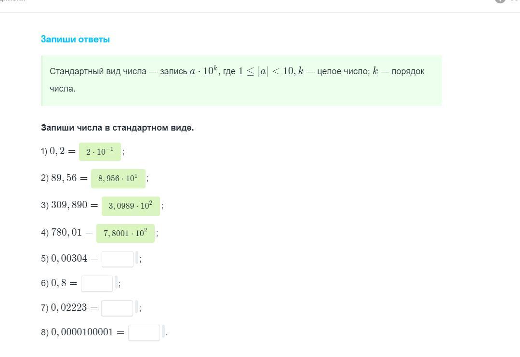
Task: Click the partially visible icon at top-right corner
Action: (500, 1)
